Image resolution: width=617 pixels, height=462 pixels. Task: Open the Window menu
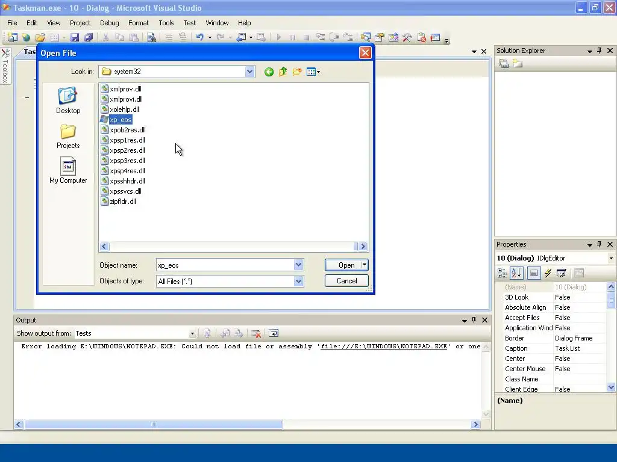coord(217,23)
